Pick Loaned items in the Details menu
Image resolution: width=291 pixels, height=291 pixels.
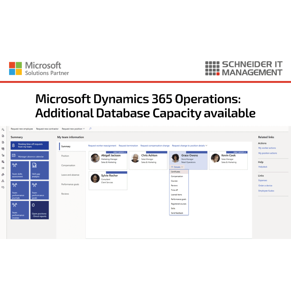coord(179,195)
